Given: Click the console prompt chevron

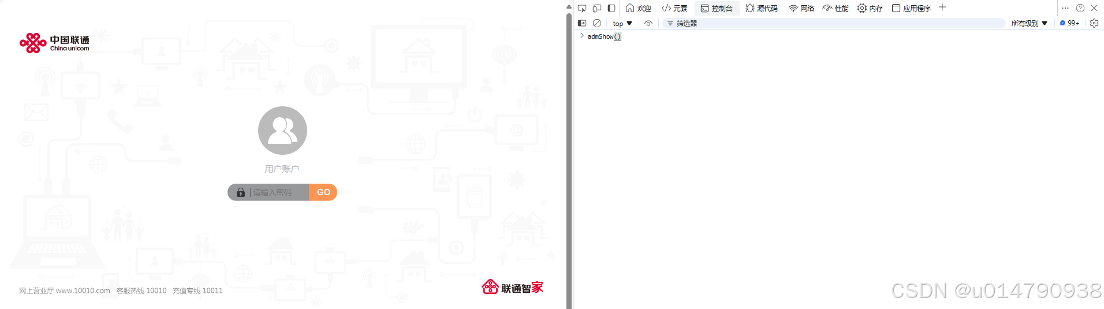Looking at the screenshot, I should pyautogui.click(x=582, y=36).
